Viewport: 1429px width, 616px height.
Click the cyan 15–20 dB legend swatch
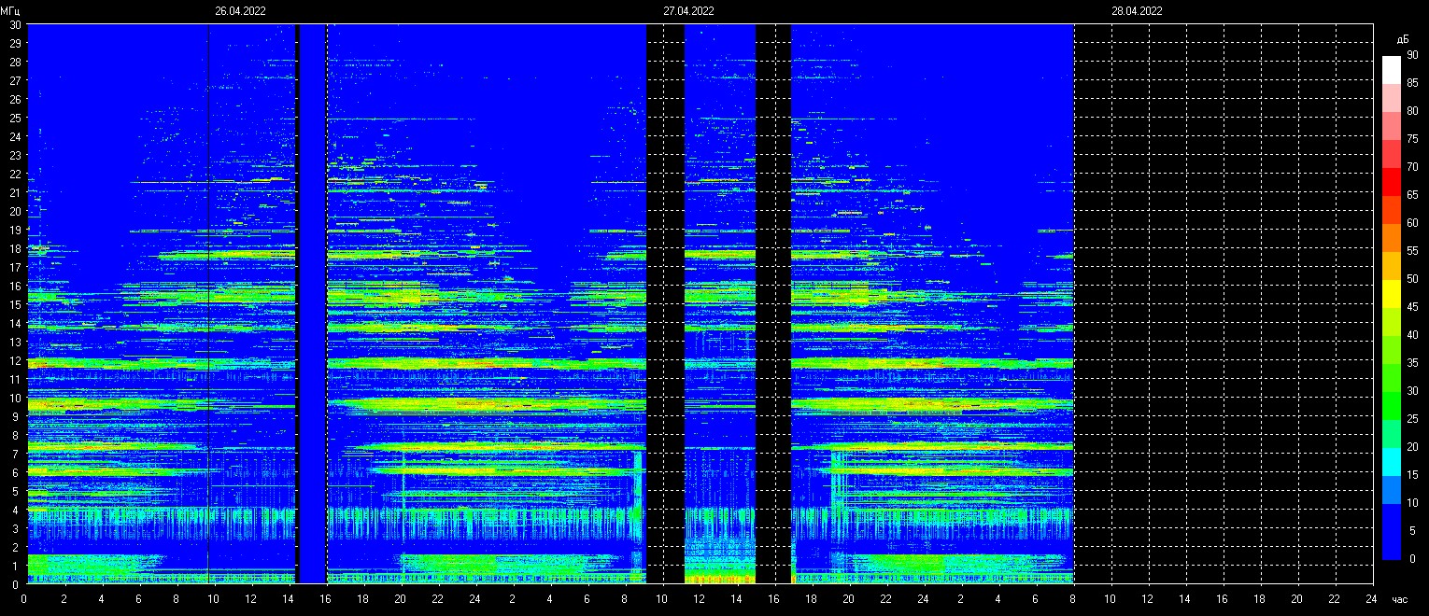pyautogui.click(x=1392, y=461)
